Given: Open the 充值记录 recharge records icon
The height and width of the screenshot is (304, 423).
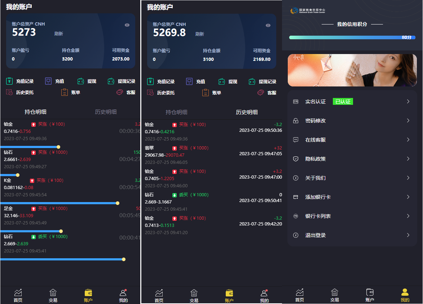Looking at the screenshot, I should (10, 81).
